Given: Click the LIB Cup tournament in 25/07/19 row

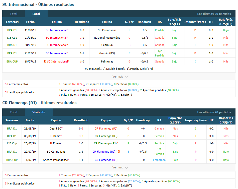Looking at the screenshot, I should [x=12, y=143].
